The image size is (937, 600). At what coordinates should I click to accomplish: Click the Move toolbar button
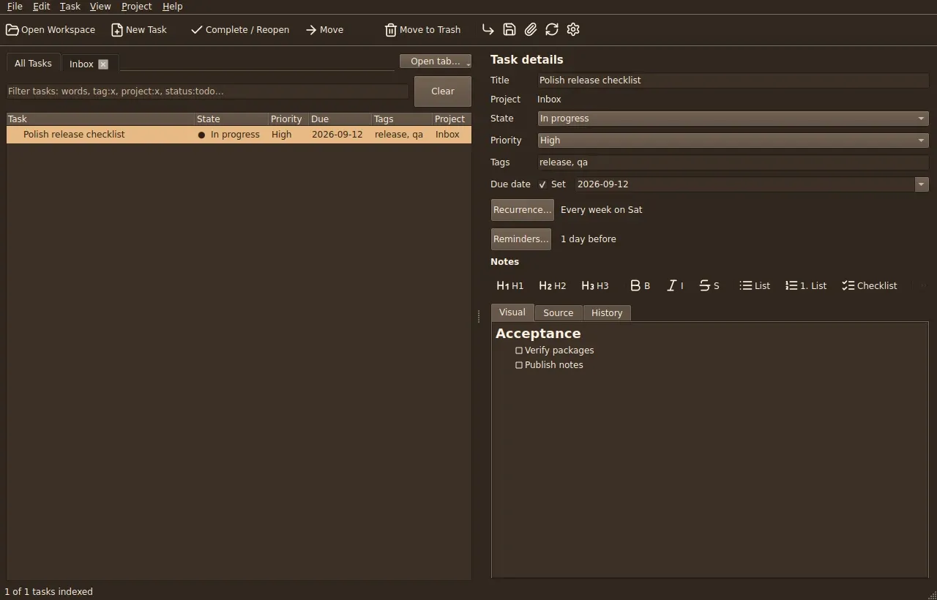[324, 30]
